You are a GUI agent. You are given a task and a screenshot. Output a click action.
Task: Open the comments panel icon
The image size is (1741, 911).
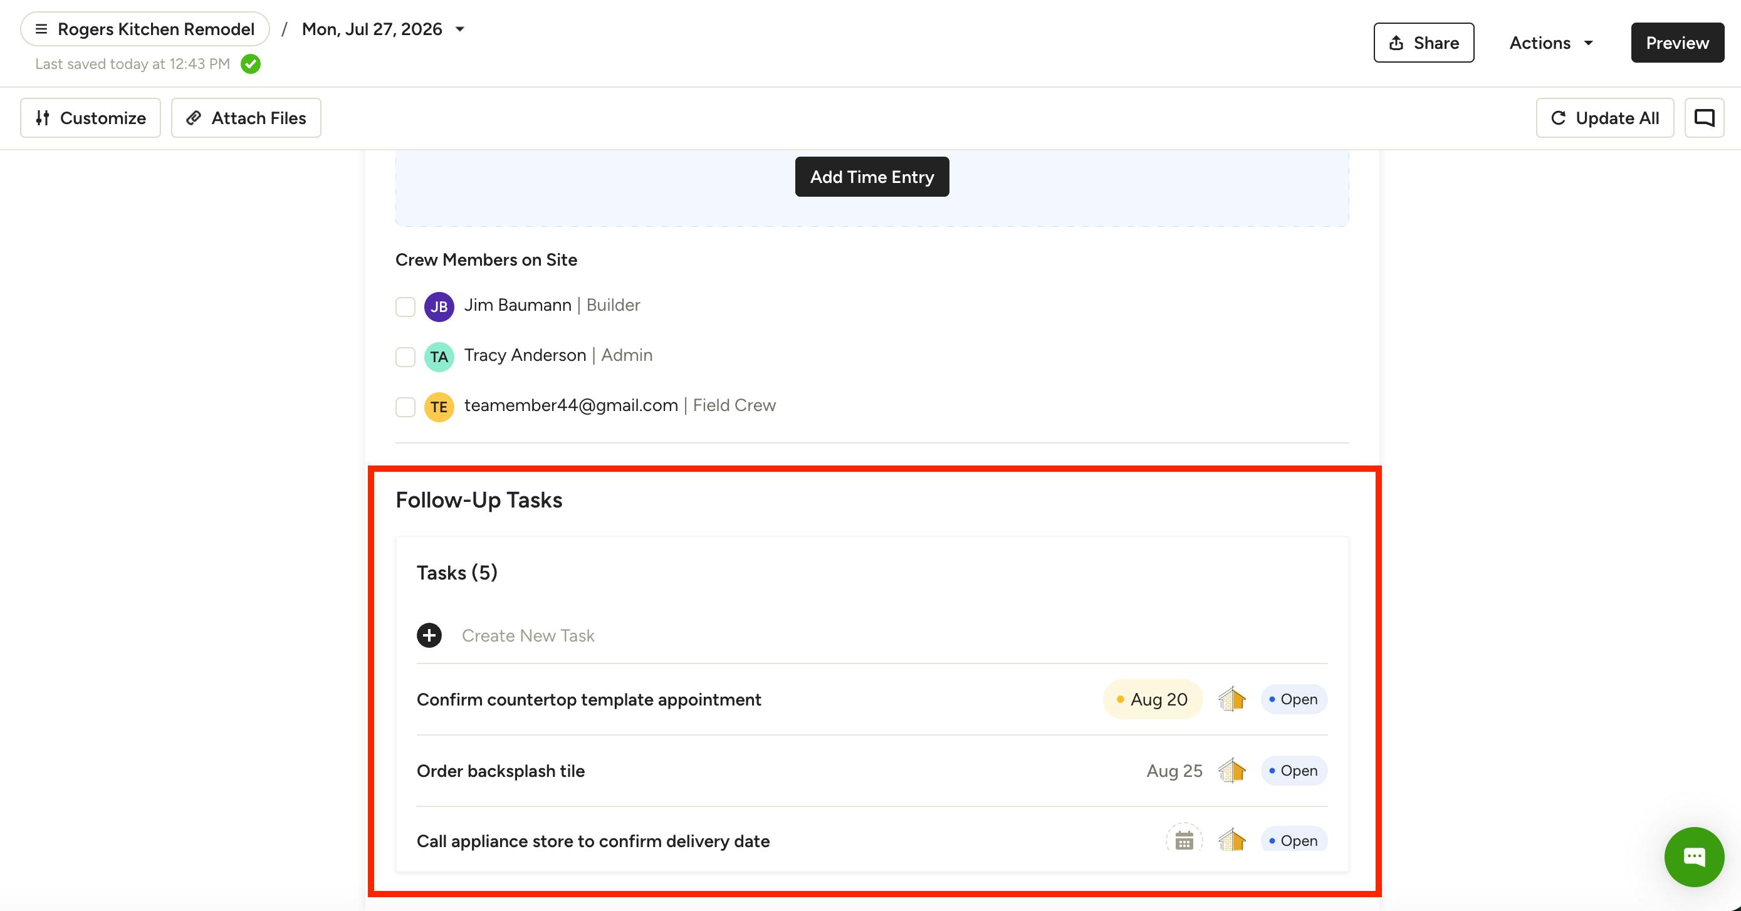(x=1704, y=118)
